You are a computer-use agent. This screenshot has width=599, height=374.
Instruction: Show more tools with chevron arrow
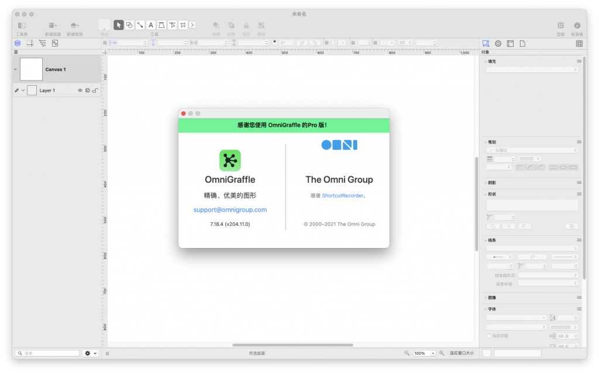192,25
